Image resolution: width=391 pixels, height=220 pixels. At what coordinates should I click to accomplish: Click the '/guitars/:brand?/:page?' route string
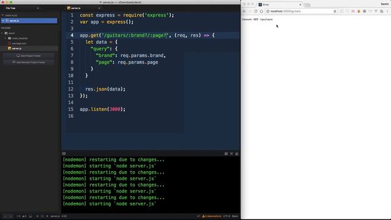coord(135,35)
